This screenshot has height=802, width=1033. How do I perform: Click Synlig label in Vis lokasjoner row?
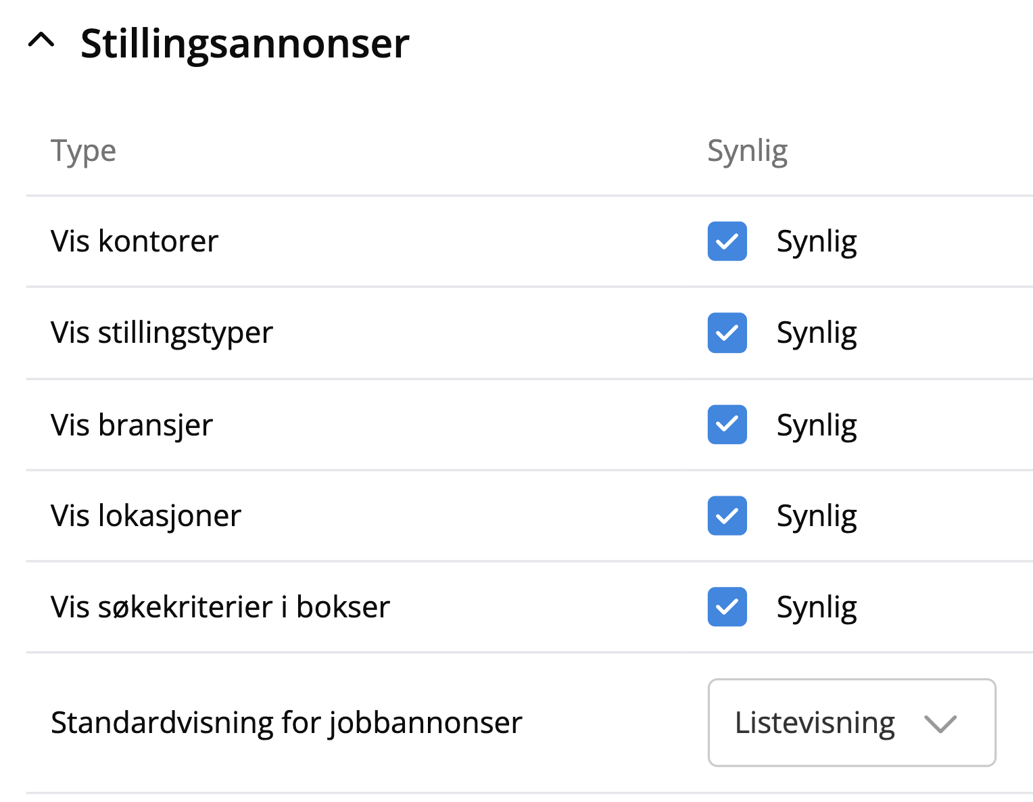(x=817, y=516)
